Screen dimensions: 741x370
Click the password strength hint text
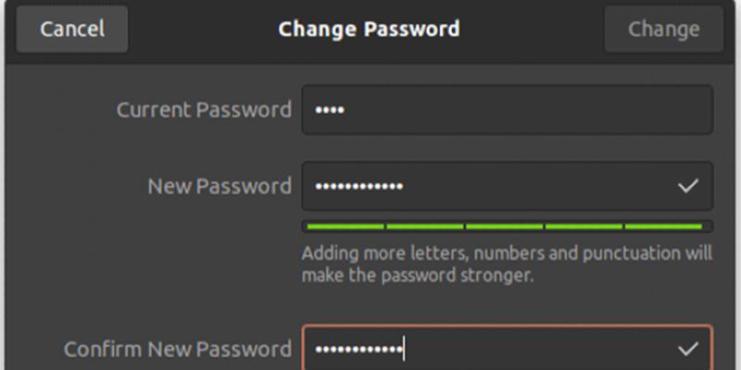[507, 264]
